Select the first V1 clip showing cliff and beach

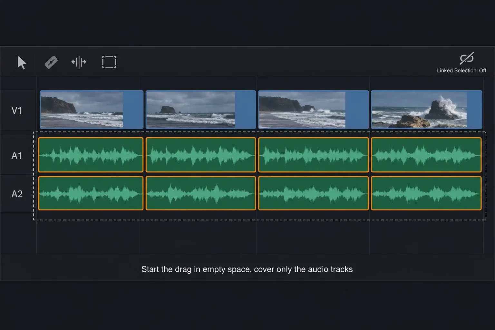coord(92,110)
